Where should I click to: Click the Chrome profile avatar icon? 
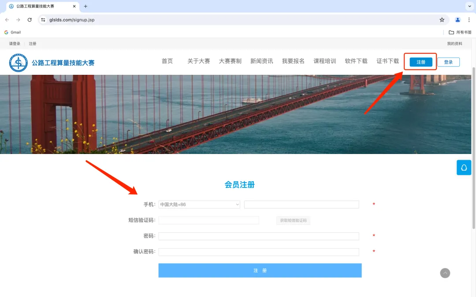click(x=457, y=19)
